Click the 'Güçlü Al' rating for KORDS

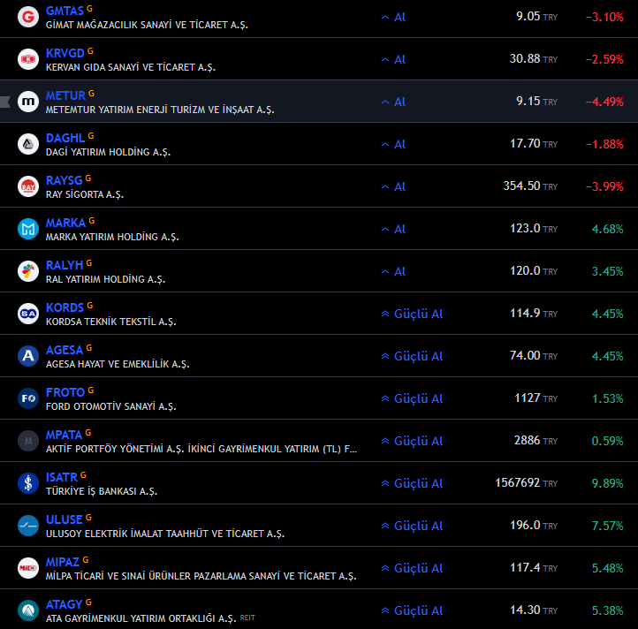coord(412,314)
